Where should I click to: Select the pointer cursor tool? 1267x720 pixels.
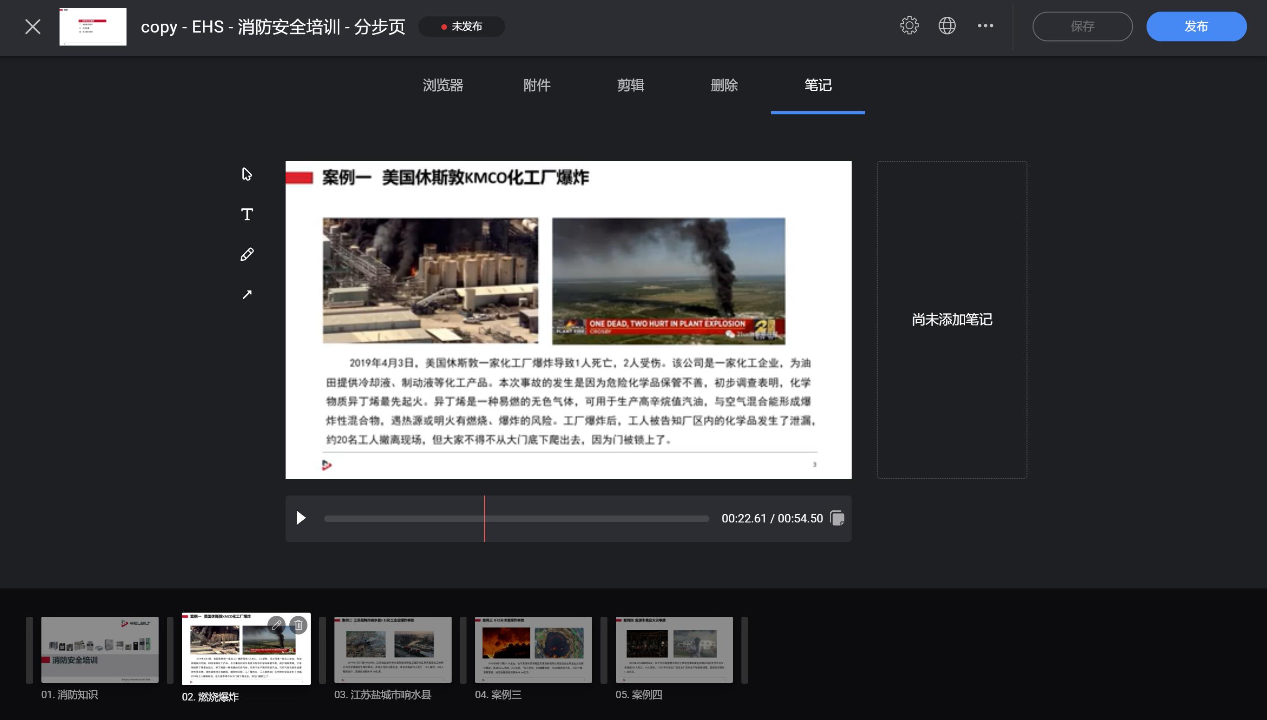(247, 174)
